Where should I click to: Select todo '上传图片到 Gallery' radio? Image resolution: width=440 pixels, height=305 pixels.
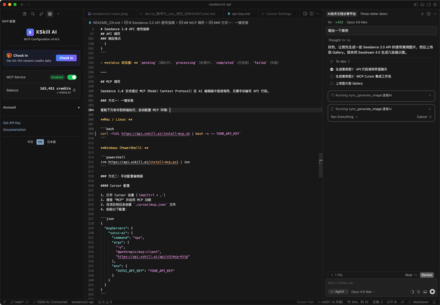coord(332,84)
